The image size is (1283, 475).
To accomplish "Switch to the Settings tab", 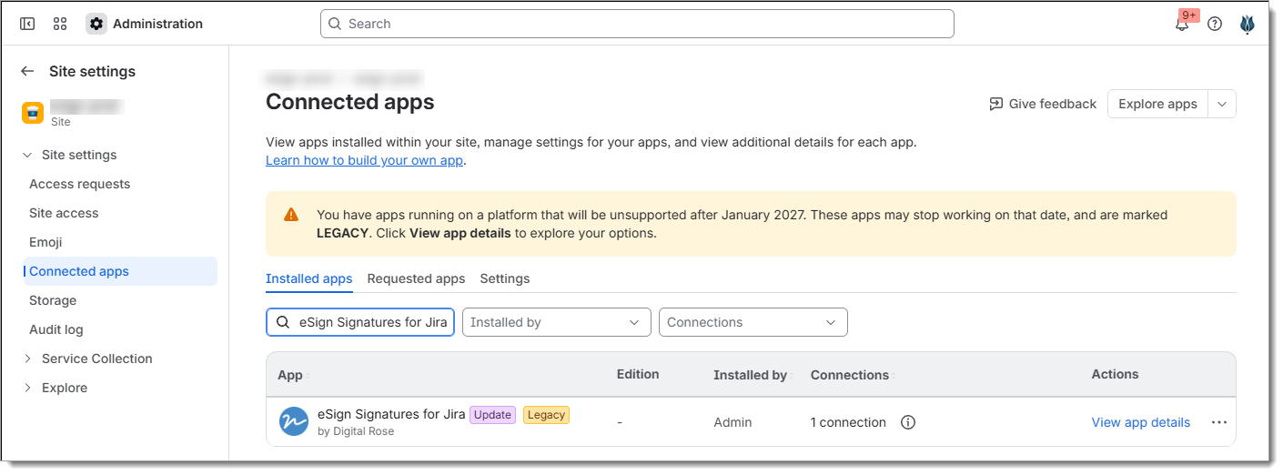I will 505,278.
